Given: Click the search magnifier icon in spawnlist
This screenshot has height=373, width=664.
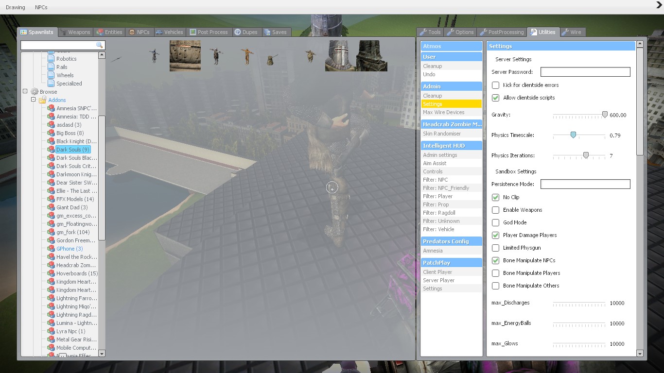Looking at the screenshot, I should tap(99, 45).
